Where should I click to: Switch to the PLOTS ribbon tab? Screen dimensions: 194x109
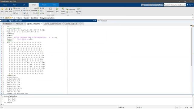15,5
